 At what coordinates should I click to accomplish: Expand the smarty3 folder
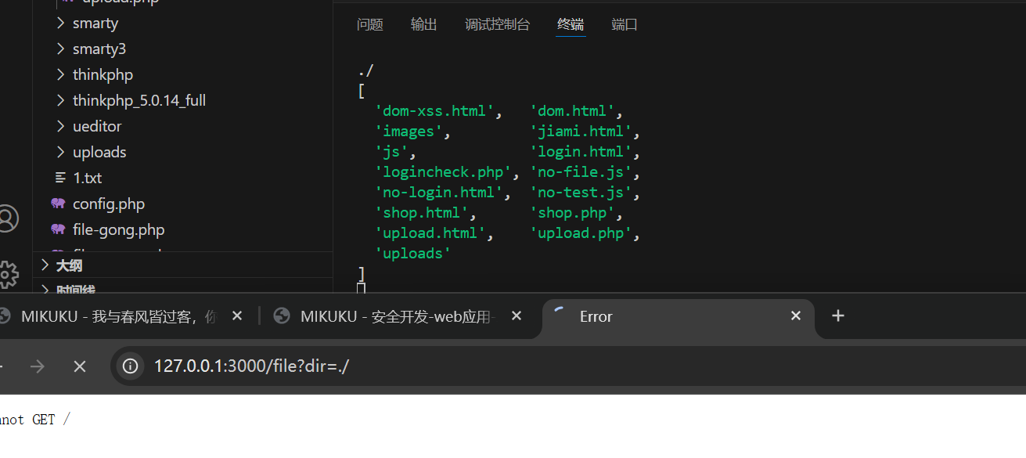click(61, 49)
